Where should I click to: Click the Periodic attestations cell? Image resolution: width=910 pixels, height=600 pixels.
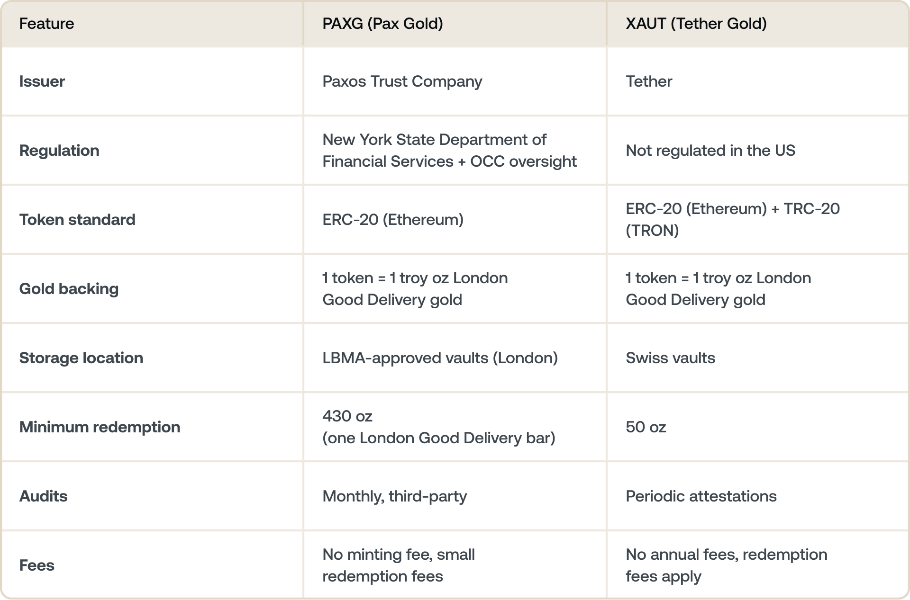(x=701, y=496)
